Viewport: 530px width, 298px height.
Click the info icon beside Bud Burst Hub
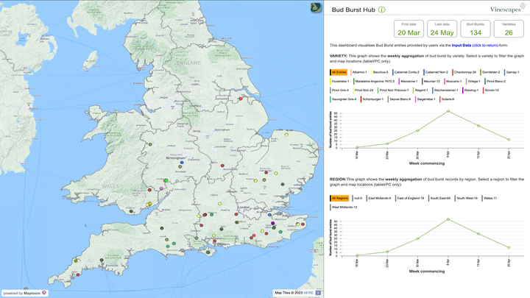coord(381,9)
